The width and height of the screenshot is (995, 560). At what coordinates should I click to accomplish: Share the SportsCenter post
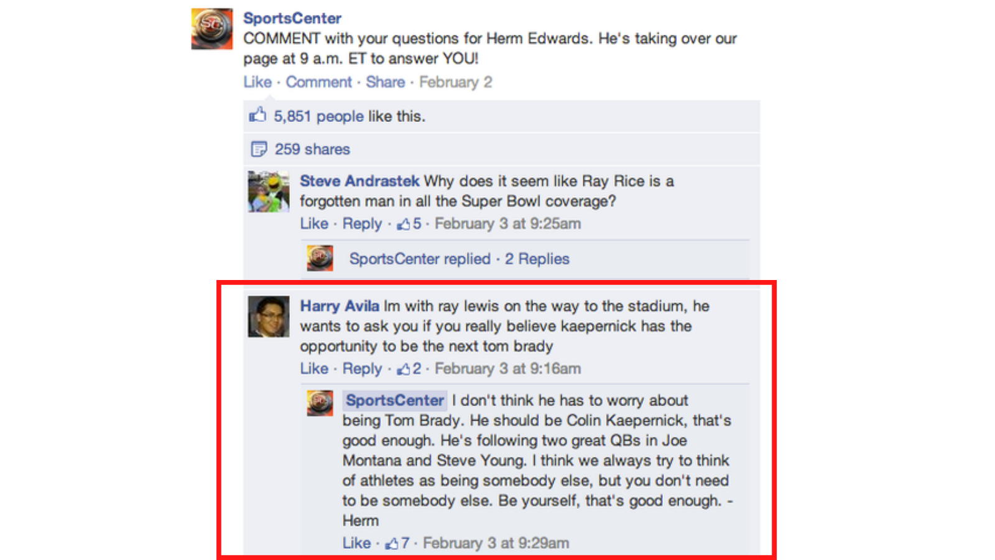(x=385, y=82)
